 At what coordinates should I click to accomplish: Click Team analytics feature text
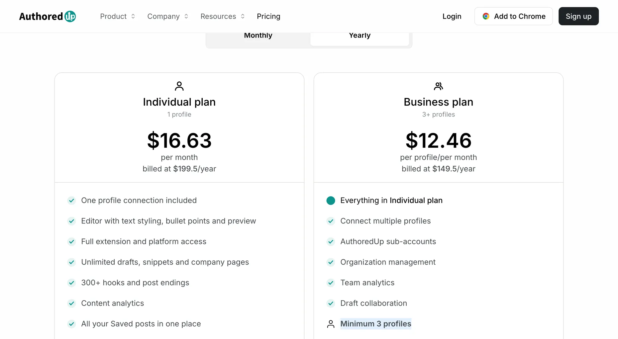click(367, 283)
